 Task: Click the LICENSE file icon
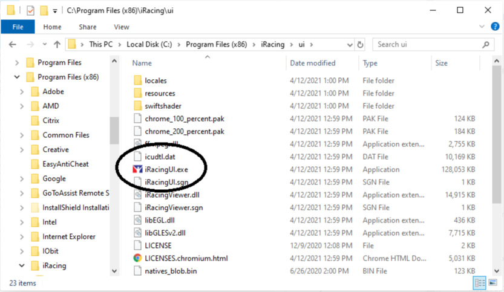coord(137,245)
